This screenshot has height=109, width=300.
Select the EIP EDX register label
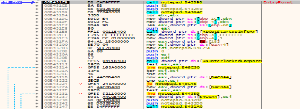(11, 2)
